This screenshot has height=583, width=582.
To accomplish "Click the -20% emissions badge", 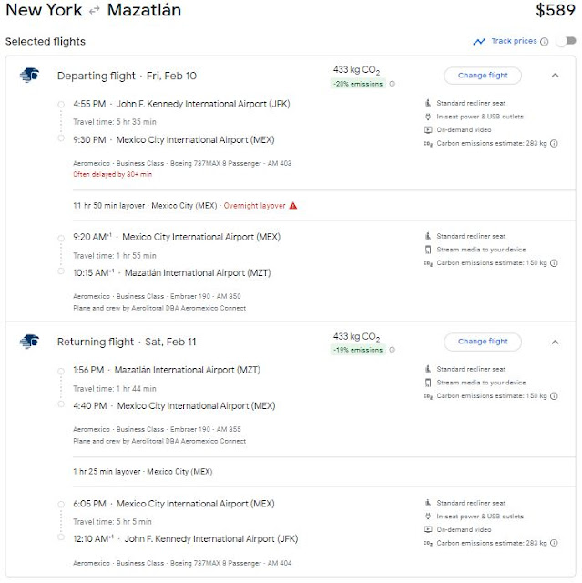I will pos(358,84).
